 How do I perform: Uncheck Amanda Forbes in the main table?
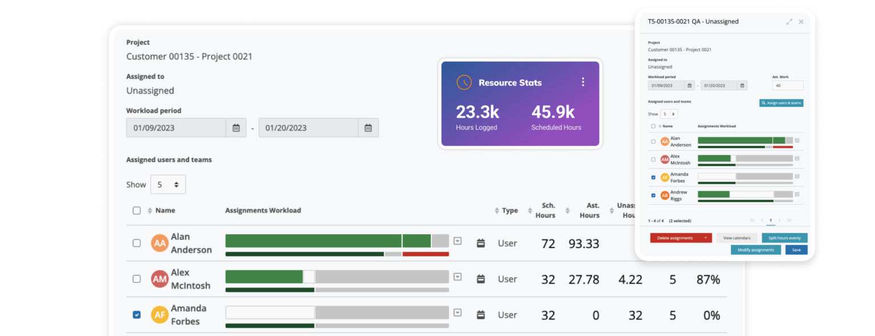(x=136, y=314)
